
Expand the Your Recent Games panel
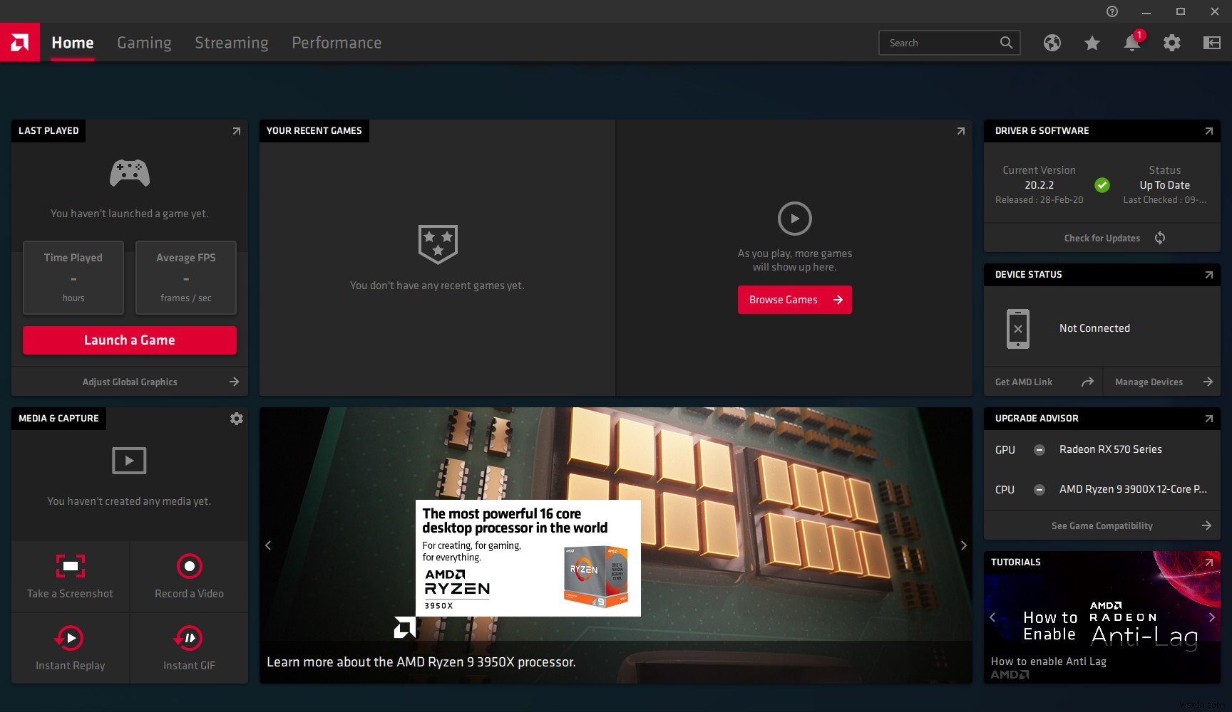click(x=961, y=131)
